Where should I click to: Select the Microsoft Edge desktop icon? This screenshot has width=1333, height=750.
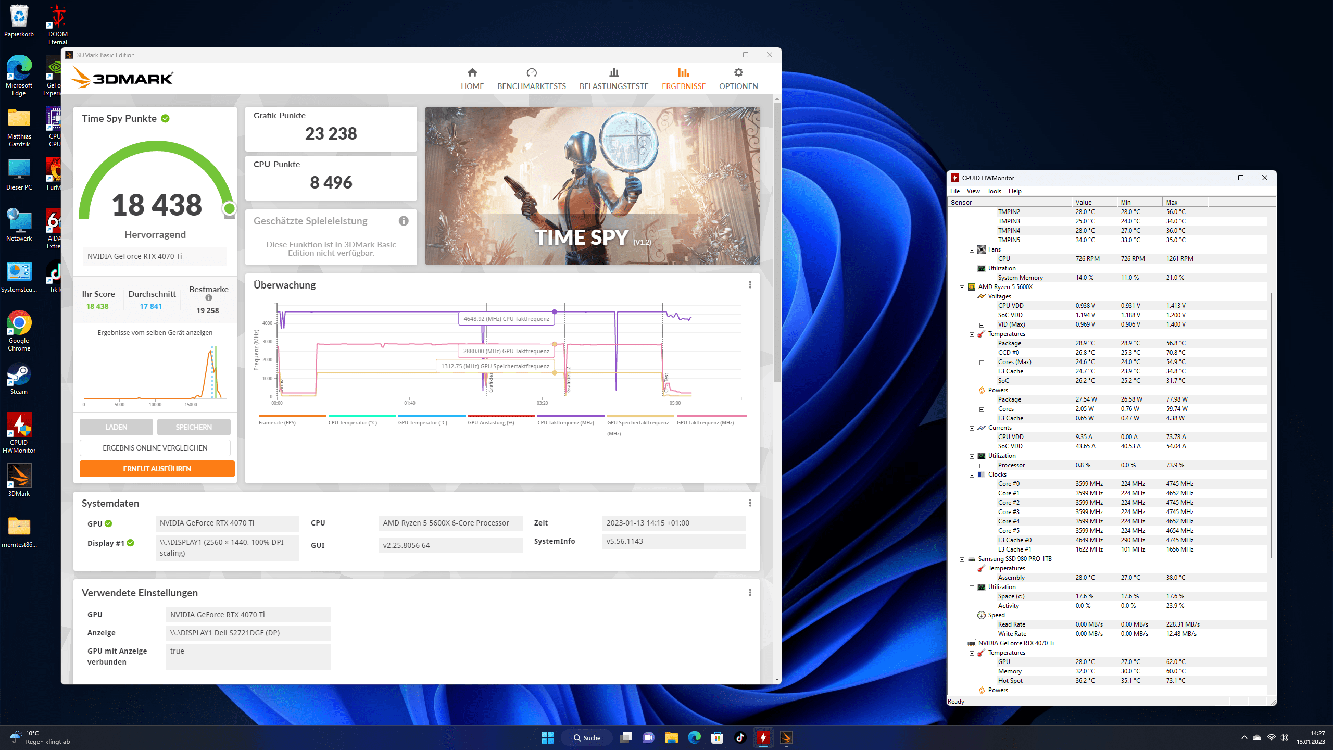point(19,75)
